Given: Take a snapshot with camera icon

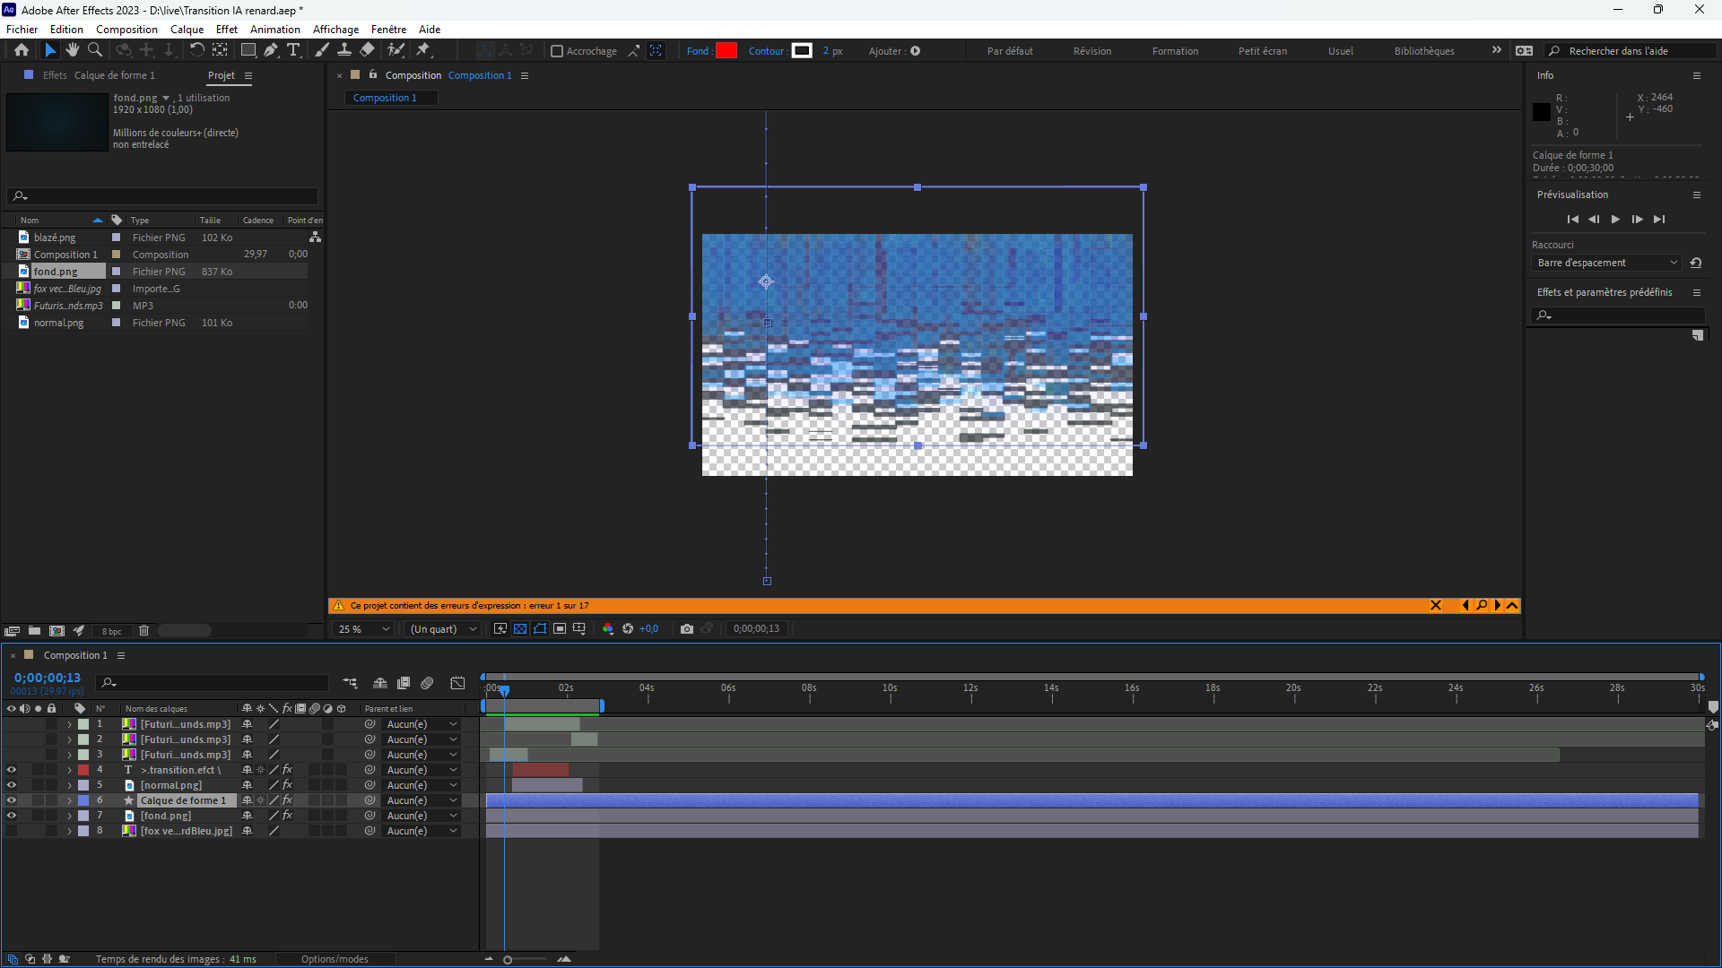Looking at the screenshot, I should [x=687, y=629].
